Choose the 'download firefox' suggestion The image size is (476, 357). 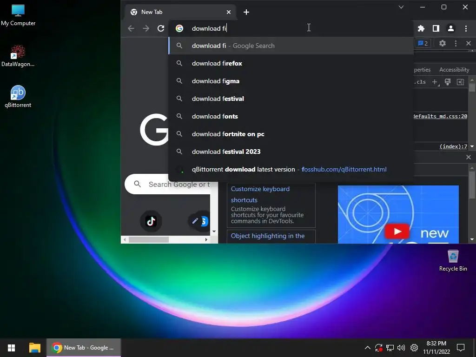(x=291, y=63)
